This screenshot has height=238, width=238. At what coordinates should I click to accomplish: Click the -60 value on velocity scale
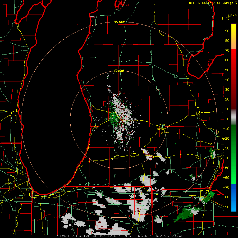coord(226,178)
